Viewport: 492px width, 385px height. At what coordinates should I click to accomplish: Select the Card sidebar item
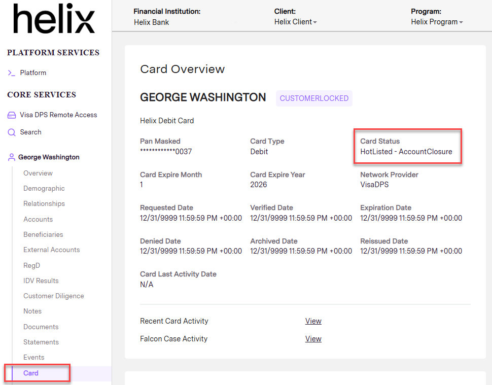(31, 373)
